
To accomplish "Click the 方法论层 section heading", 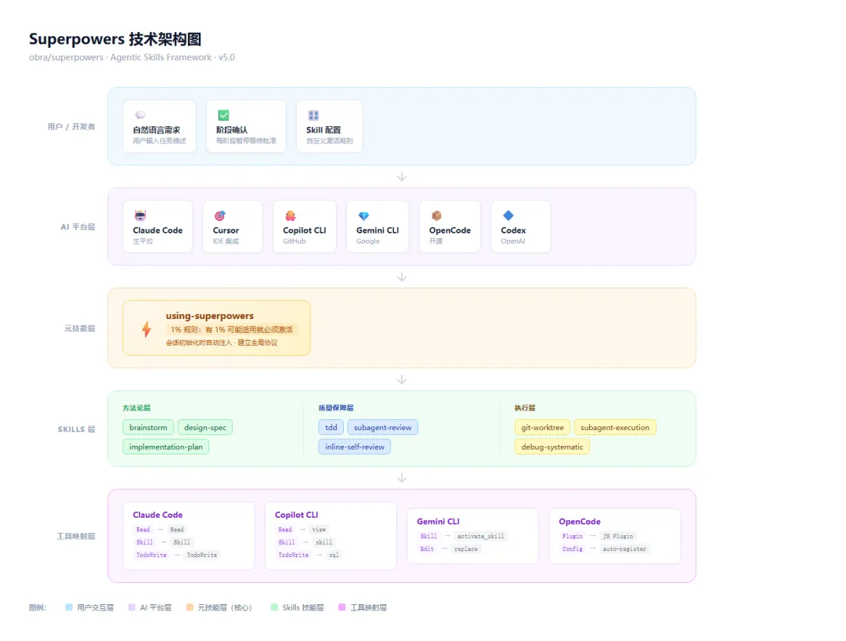I will pyautogui.click(x=136, y=408).
